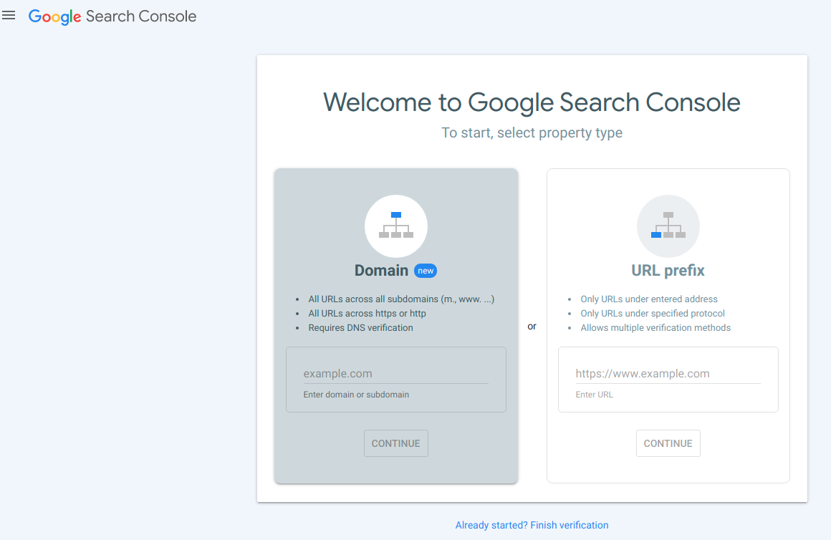Open the "Already started? Finish verification" link
This screenshot has width=831, height=540.
pyautogui.click(x=532, y=525)
